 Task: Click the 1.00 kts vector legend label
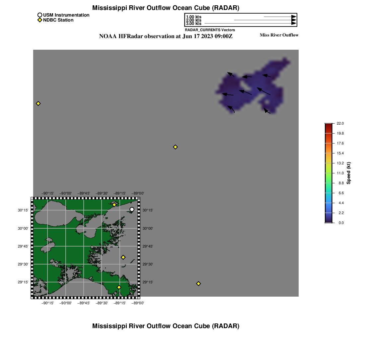point(193,17)
